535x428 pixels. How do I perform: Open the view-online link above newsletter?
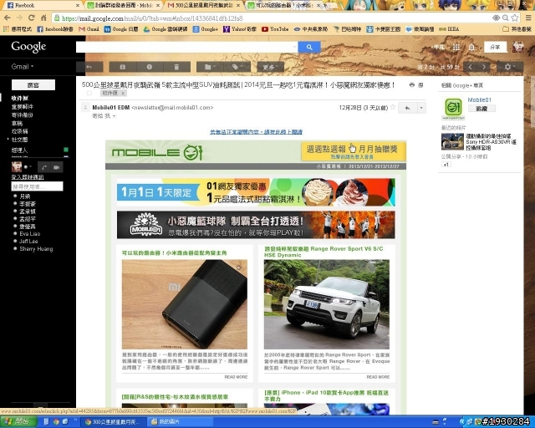tap(256, 132)
